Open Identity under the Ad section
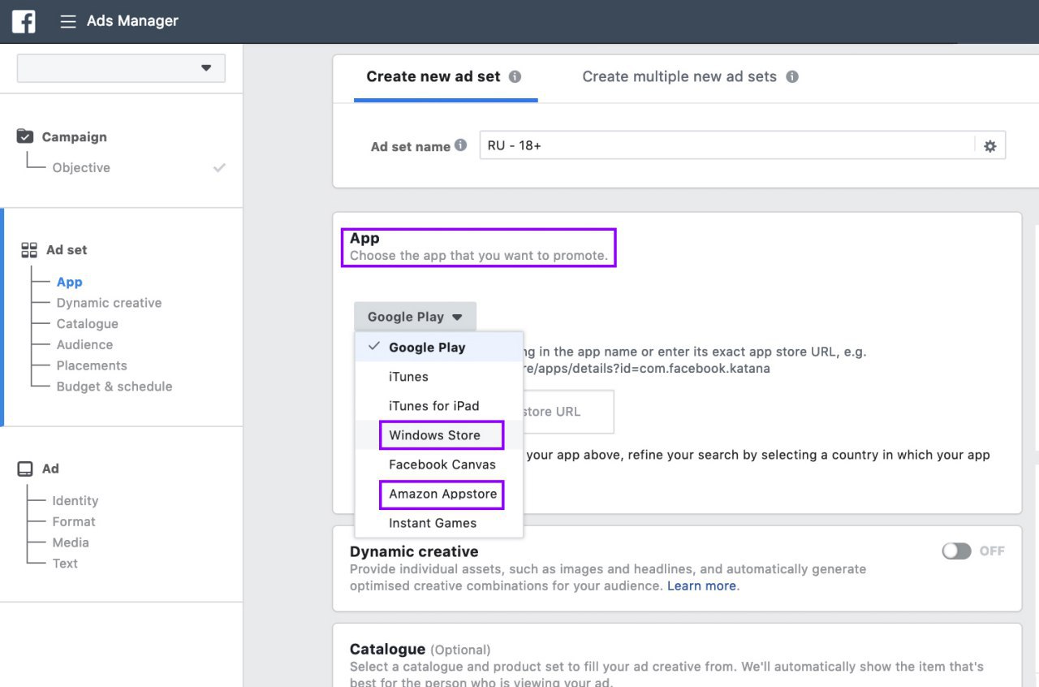This screenshot has height=687, width=1039. (x=75, y=501)
